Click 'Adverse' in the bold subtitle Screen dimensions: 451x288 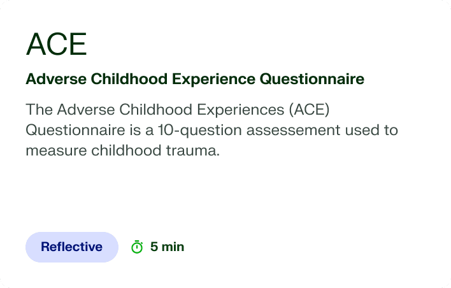56,79
